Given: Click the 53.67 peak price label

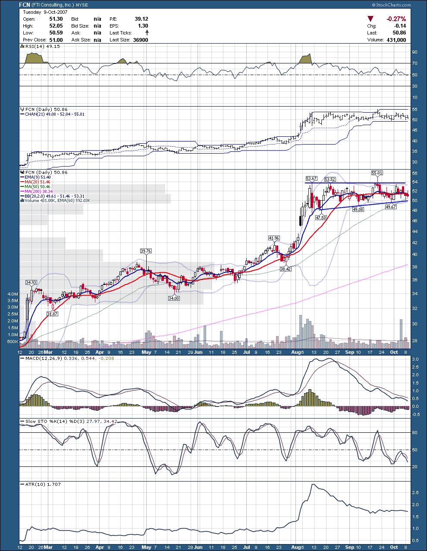Looking at the screenshot, I should pos(311,178).
